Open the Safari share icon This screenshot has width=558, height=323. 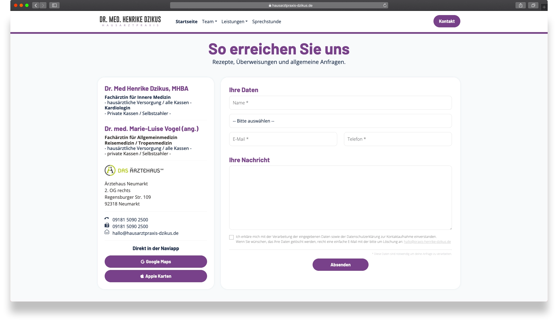pyautogui.click(x=521, y=5)
